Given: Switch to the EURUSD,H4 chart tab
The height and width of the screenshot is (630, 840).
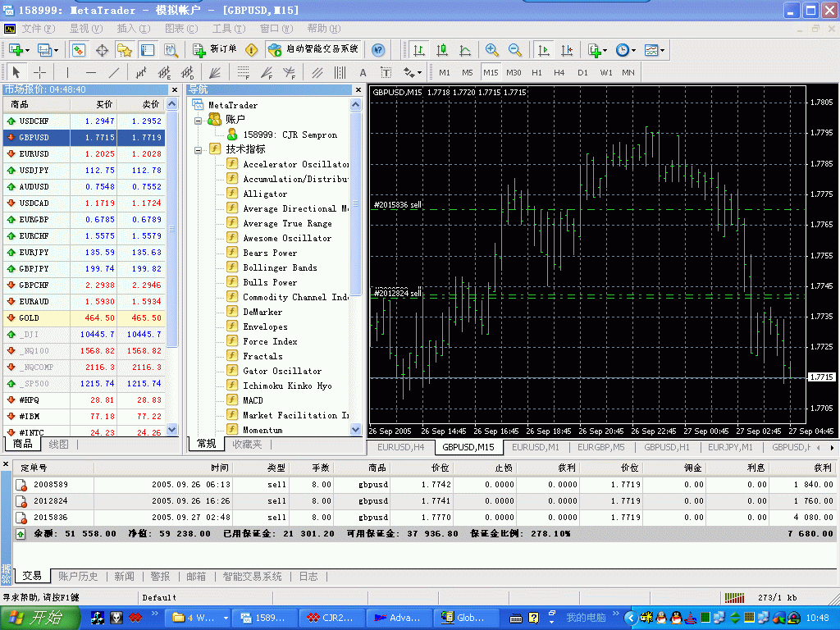Looking at the screenshot, I should (x=400, y=447).
